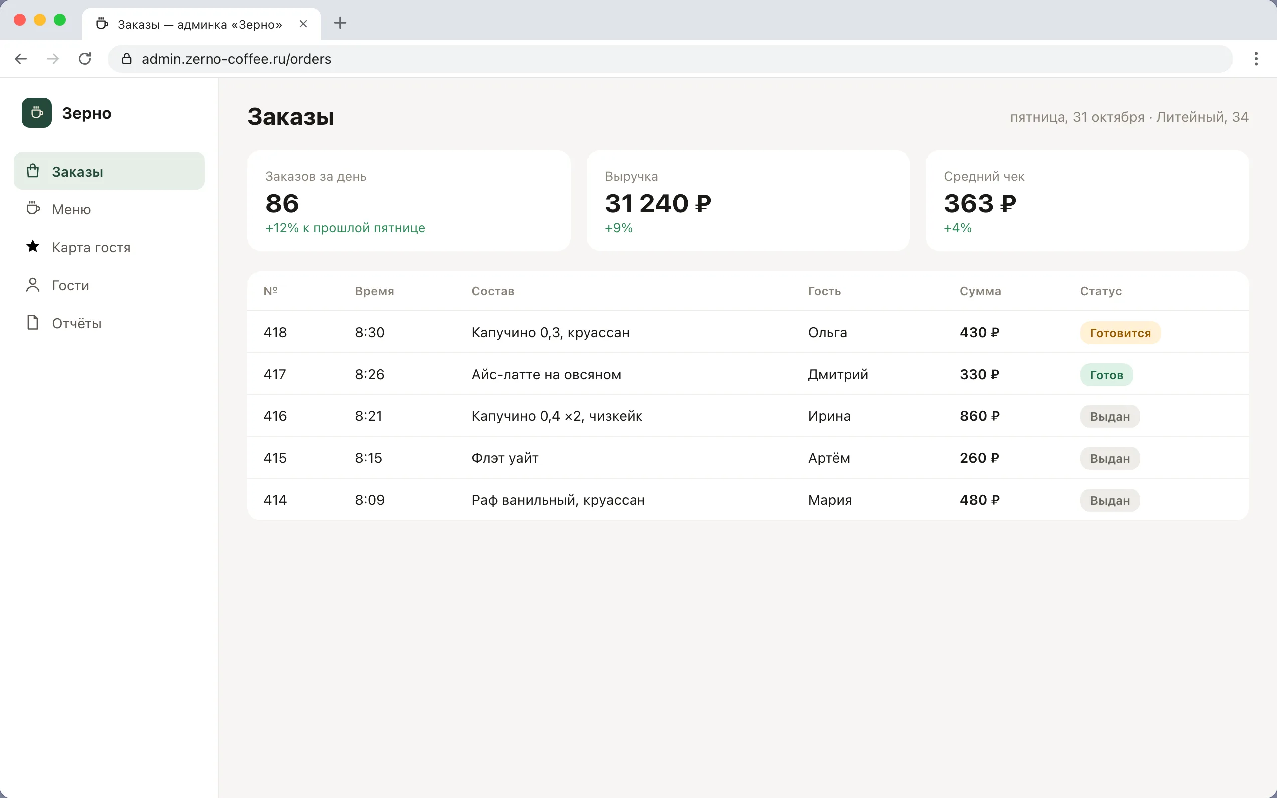Open the browser three-dot menu
This screenshot has width=1277, height=798.
click(x=1256, y=58)
